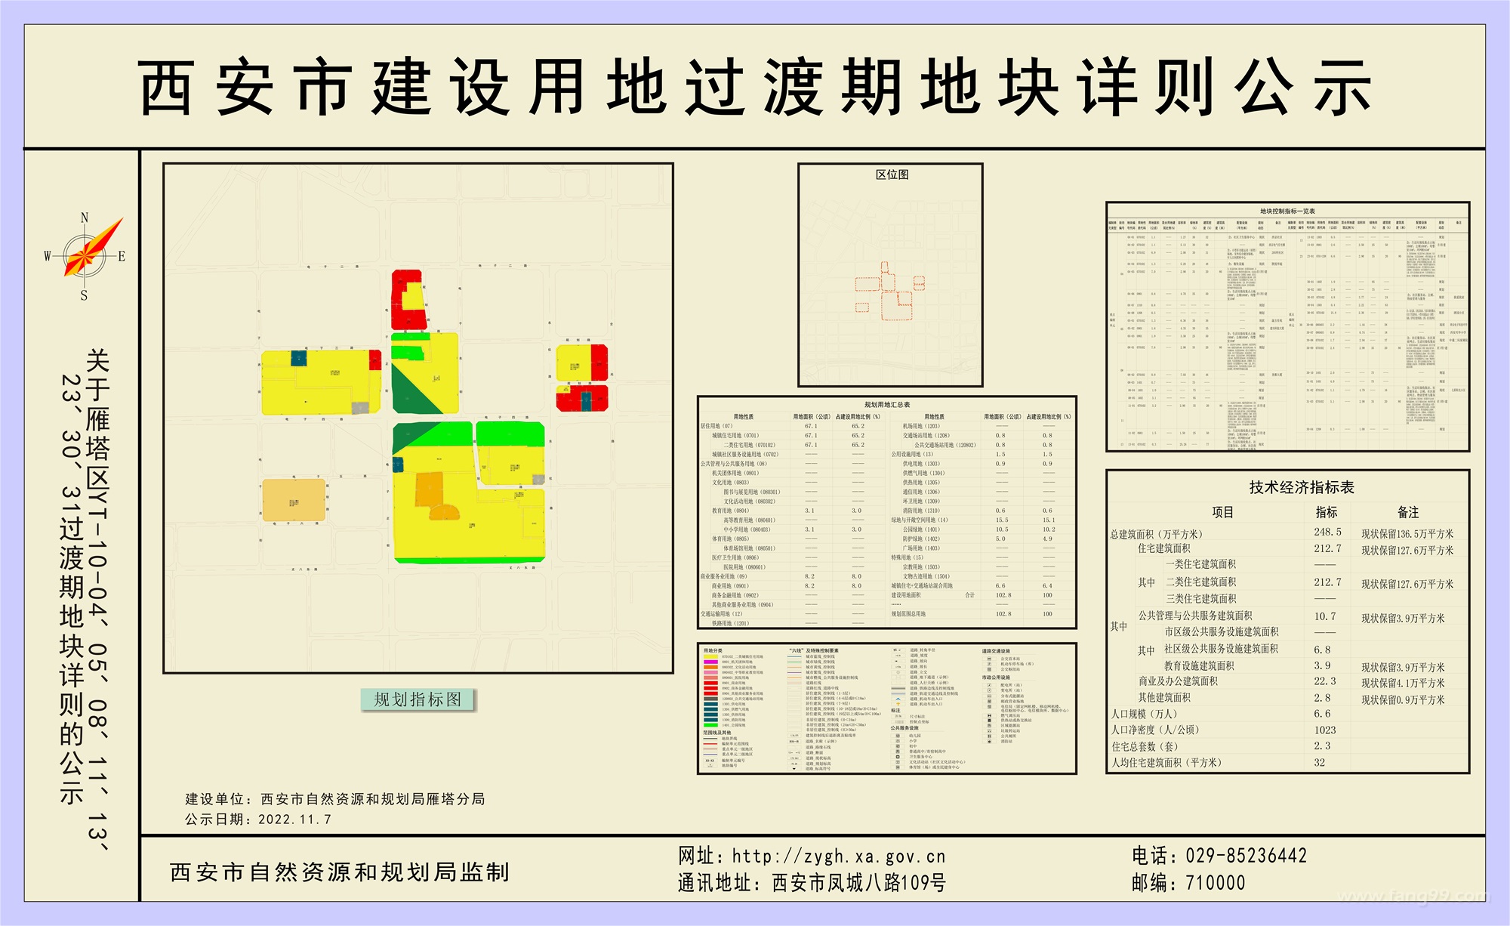Click the orange block at the map's lower left
The height and width of the screenshot is (926, 1510).
click(x=294, y=500)
